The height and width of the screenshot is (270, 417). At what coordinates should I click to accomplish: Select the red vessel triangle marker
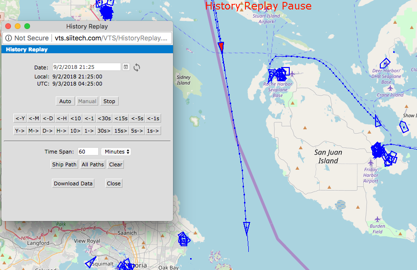pos(221,47)
